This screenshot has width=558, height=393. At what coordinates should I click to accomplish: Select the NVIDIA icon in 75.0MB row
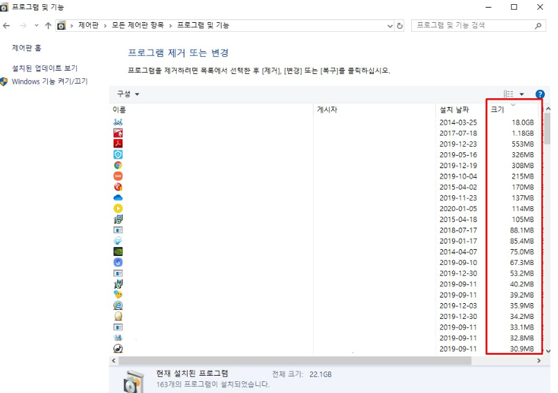pyautogui.click(x=118, y=251)
